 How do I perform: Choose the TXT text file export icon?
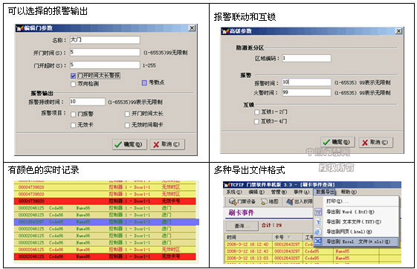318,221
